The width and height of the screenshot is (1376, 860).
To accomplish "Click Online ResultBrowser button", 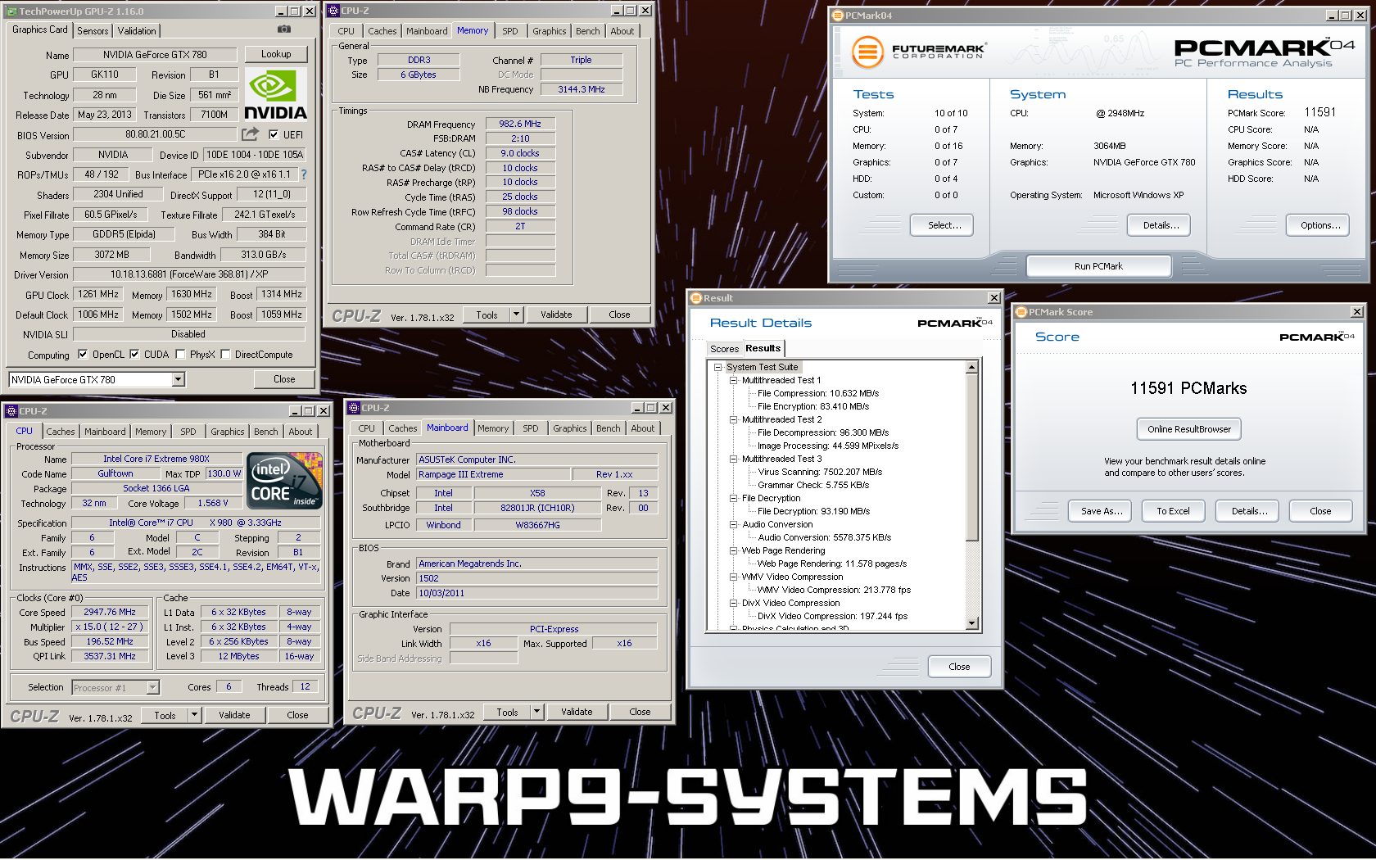I will click(x=1188, y=429).
